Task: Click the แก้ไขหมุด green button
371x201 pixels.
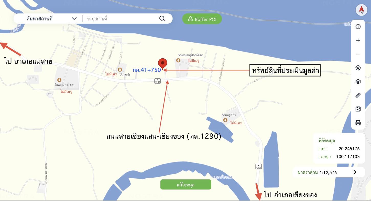Action: [186, 184]
